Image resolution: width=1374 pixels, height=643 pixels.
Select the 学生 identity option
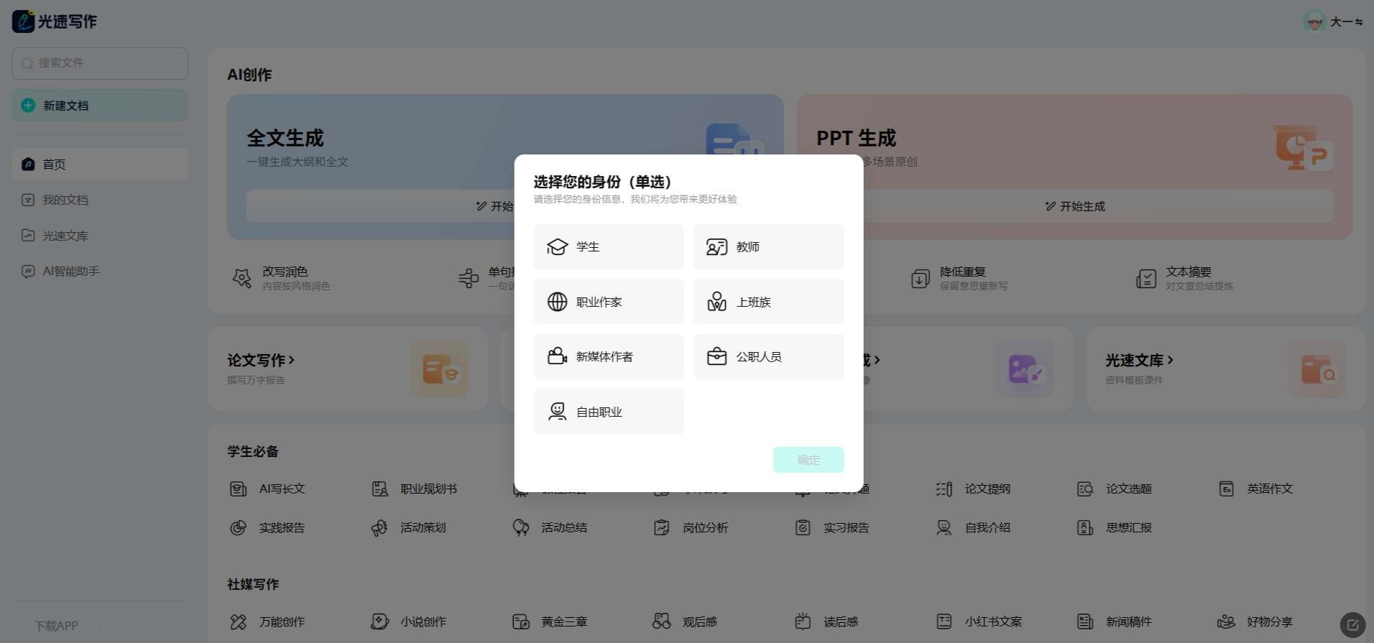click(608, 246)
